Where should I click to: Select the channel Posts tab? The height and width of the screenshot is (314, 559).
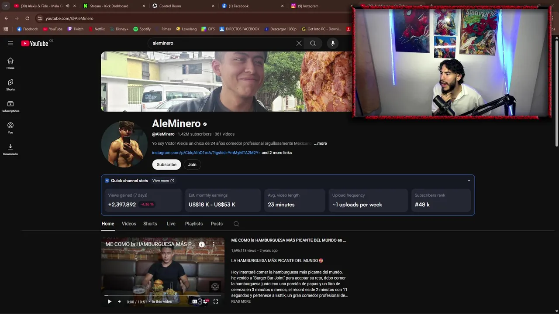[x=217, y=224]
